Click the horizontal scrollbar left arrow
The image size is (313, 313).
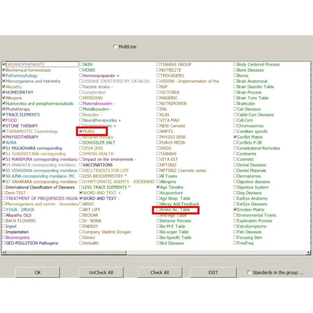4,253
